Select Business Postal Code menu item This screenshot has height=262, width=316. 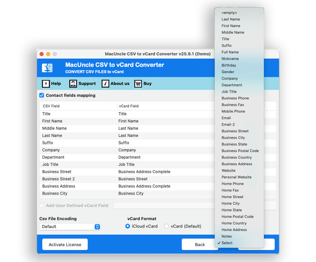click(x=239, y=151)
